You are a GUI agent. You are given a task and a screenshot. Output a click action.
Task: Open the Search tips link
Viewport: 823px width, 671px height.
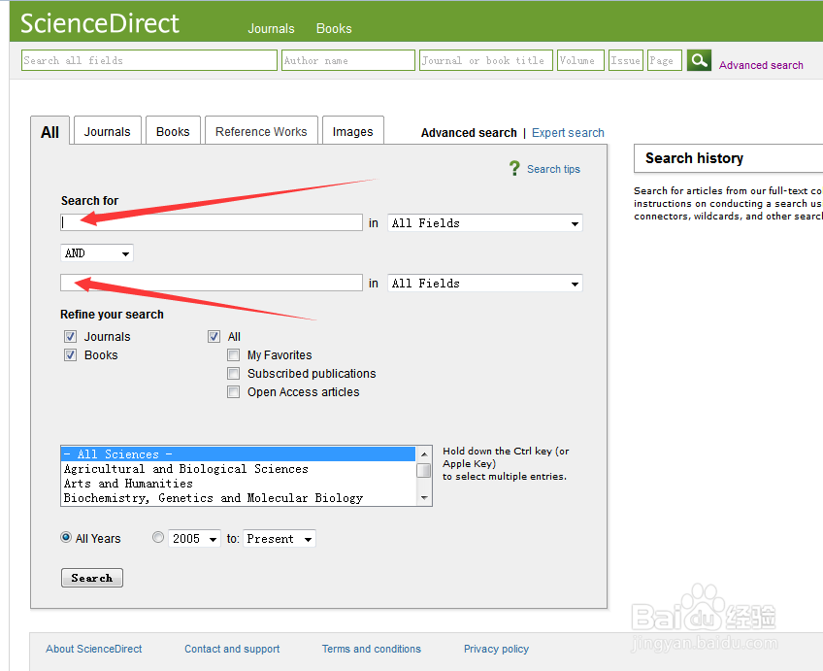[553, 169]
